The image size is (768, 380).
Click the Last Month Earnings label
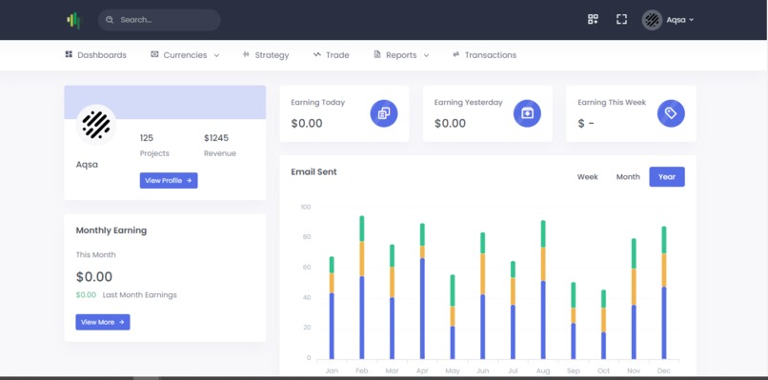tap(139, 295)
